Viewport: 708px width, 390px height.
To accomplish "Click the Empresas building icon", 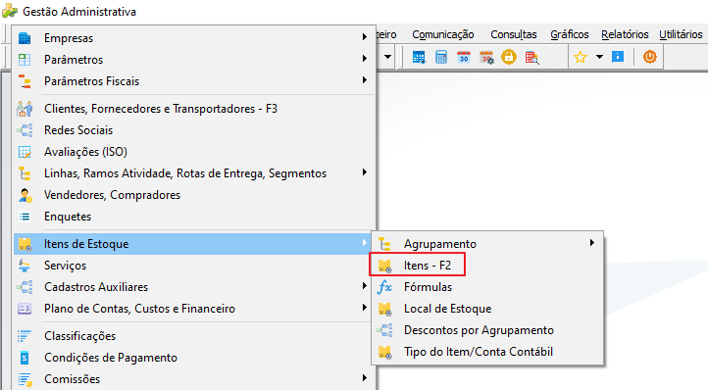I will tap(25, 38).
